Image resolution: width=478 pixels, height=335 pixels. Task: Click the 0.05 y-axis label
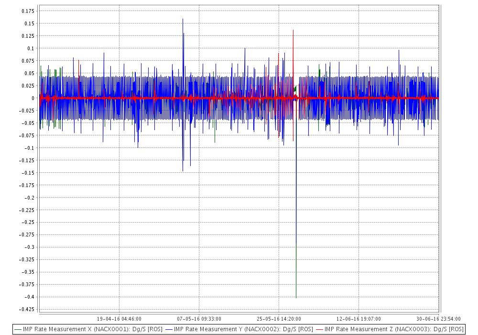pos(30,73)
